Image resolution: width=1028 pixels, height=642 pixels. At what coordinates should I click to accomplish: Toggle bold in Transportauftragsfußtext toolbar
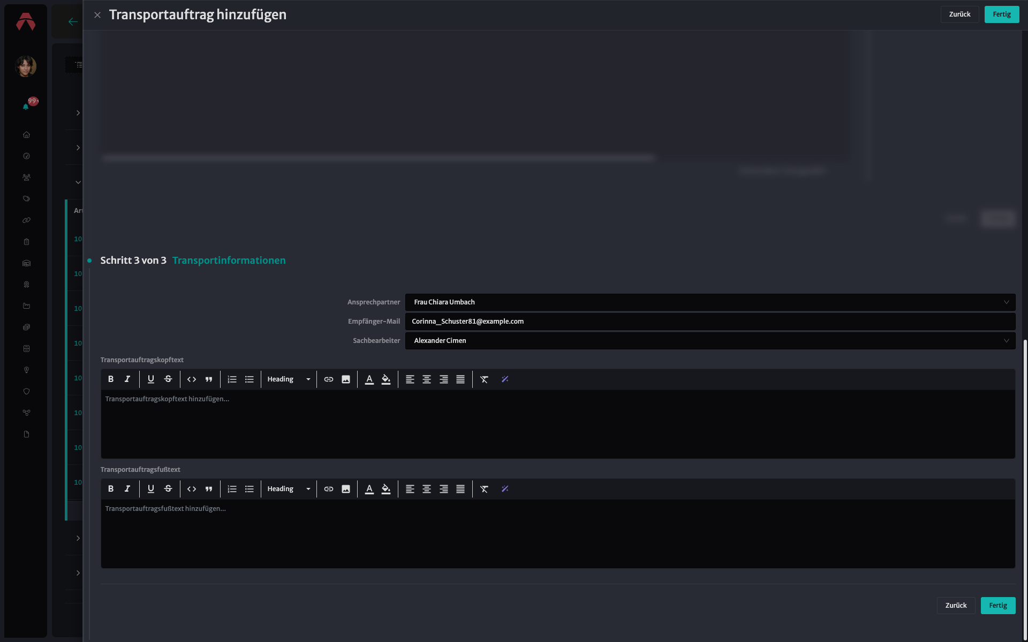[x=111, y=489]
